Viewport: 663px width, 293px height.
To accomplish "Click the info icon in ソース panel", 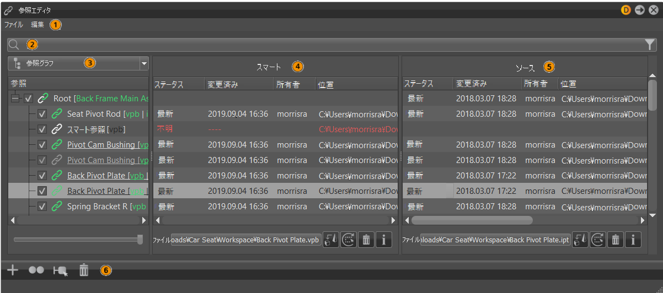I will point(633,240).
